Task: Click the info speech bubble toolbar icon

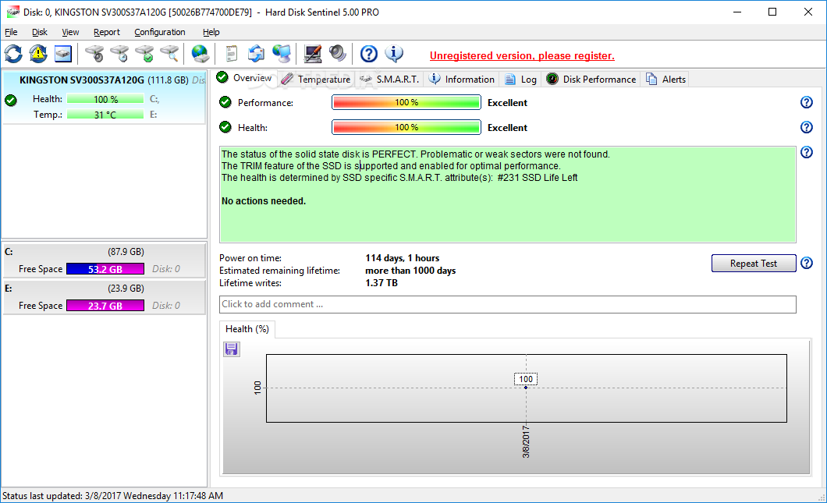Action: point(394,54)
